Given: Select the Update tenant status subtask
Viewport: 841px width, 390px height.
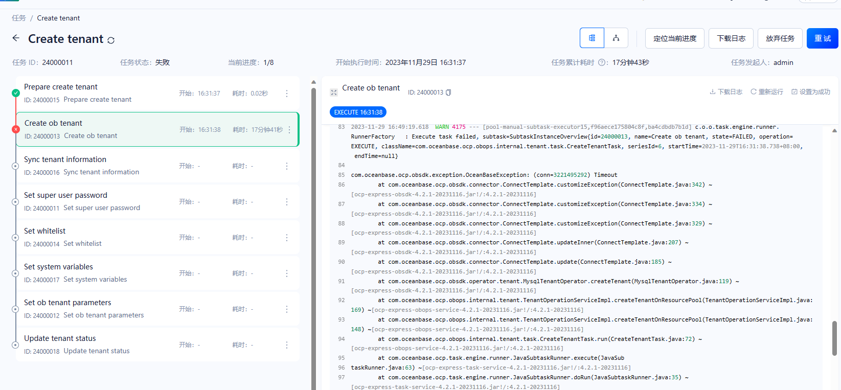Looking at the screenshot, I should pyautogui.click(x=157, y=345).
